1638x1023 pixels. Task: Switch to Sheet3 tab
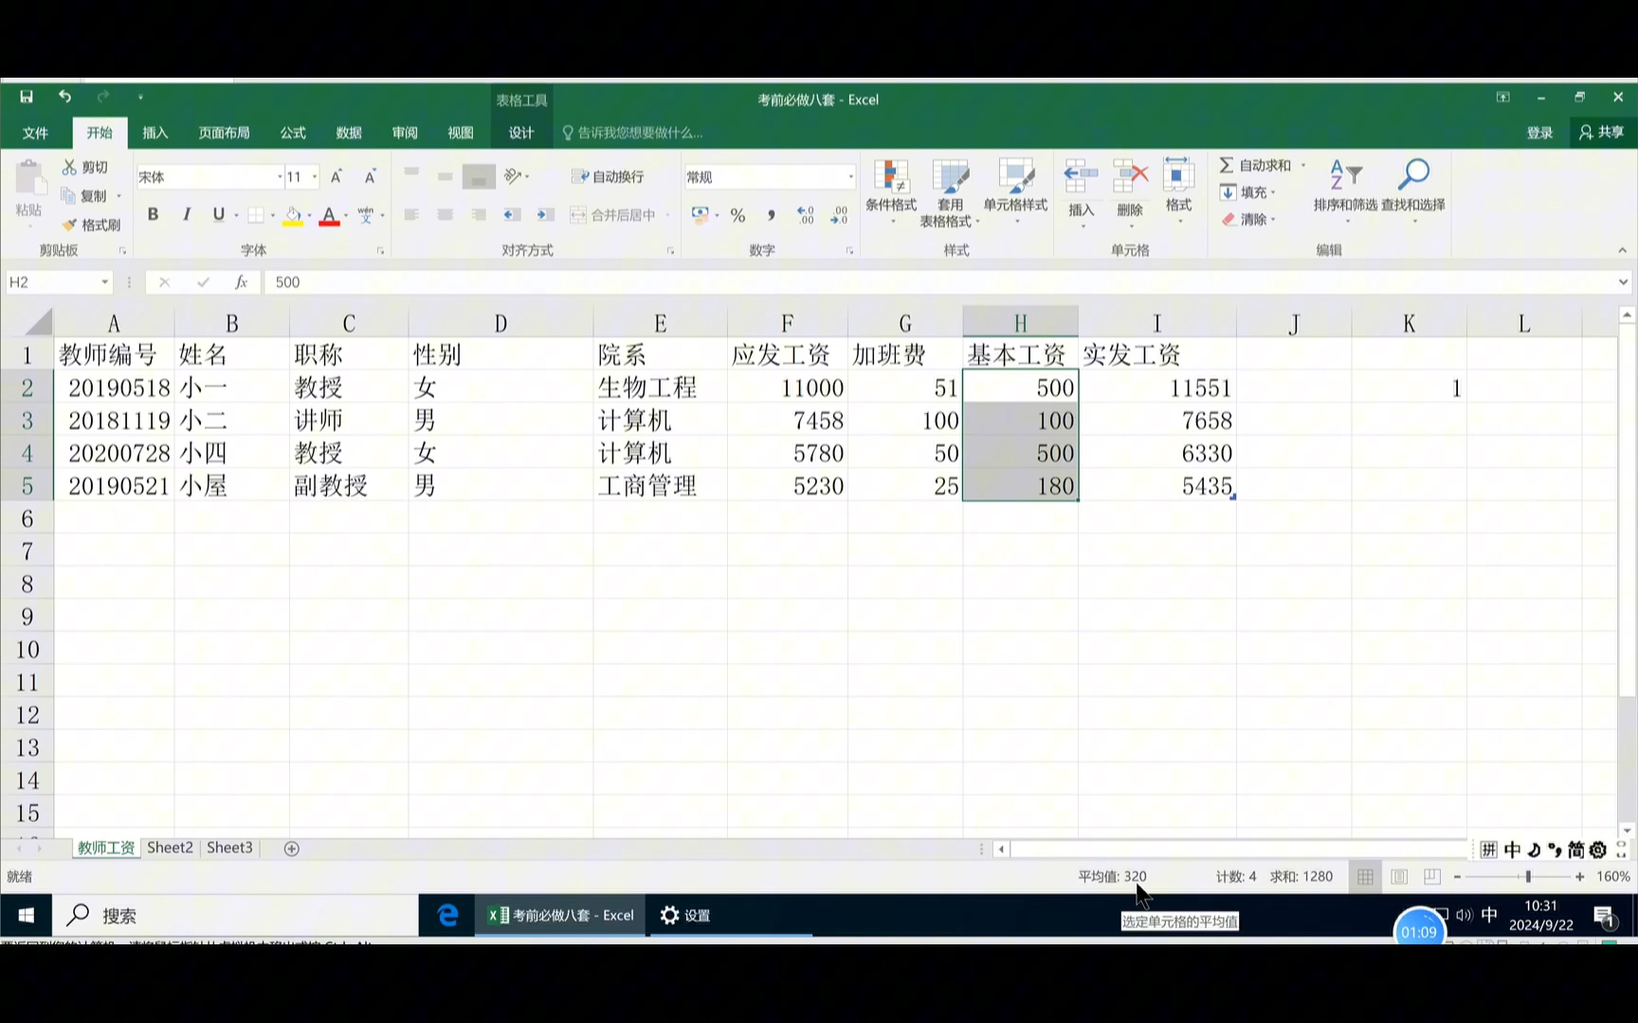point(229,848)
